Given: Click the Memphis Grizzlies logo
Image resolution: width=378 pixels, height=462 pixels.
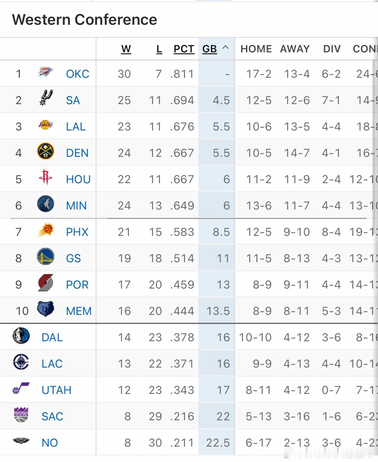Looking at the screenshot, I should [45, 309].
